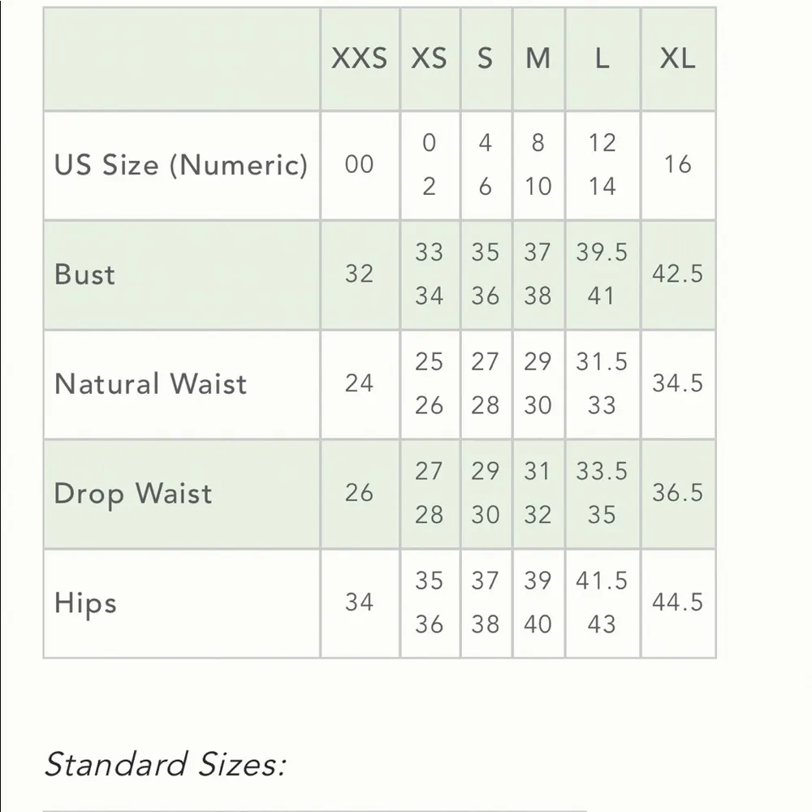
Task: Select the M size column header
Action: tap(538, 58)
